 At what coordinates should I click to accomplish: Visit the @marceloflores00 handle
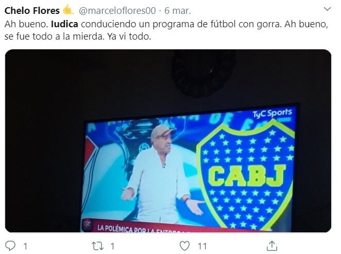tap(117, 10)
